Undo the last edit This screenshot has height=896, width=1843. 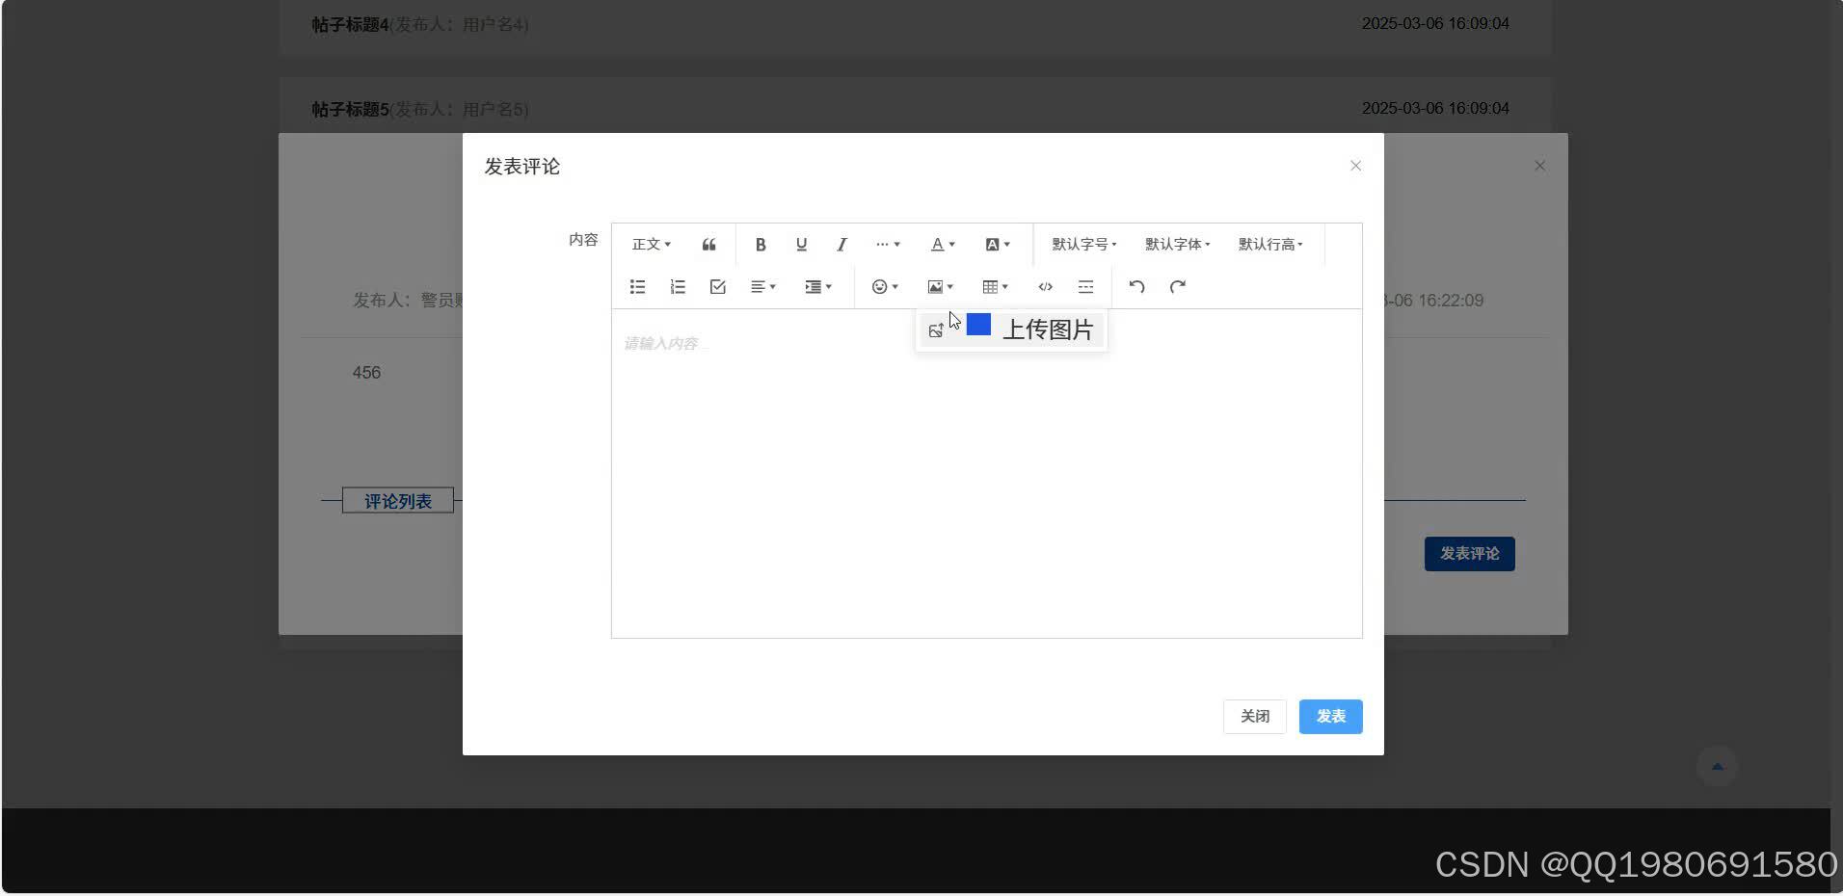(1136, 287)
